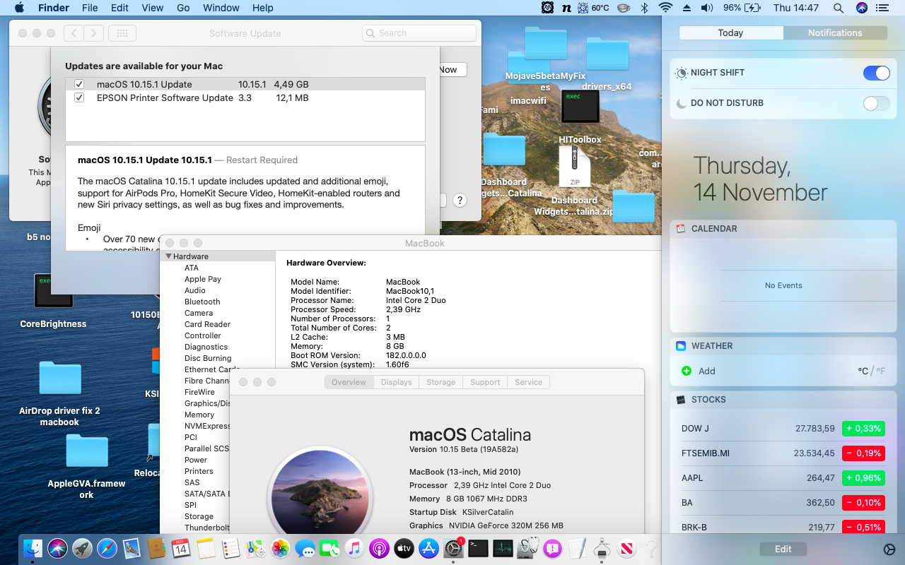The width and height of the screenshot is (905, 565).
Task: Select Printers in the hardware list
Action: (199, 471)
